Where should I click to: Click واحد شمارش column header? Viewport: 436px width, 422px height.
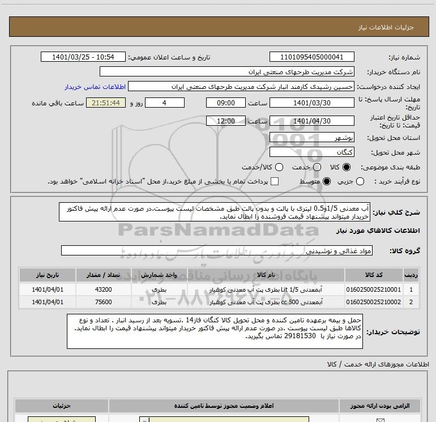(159, 275)
